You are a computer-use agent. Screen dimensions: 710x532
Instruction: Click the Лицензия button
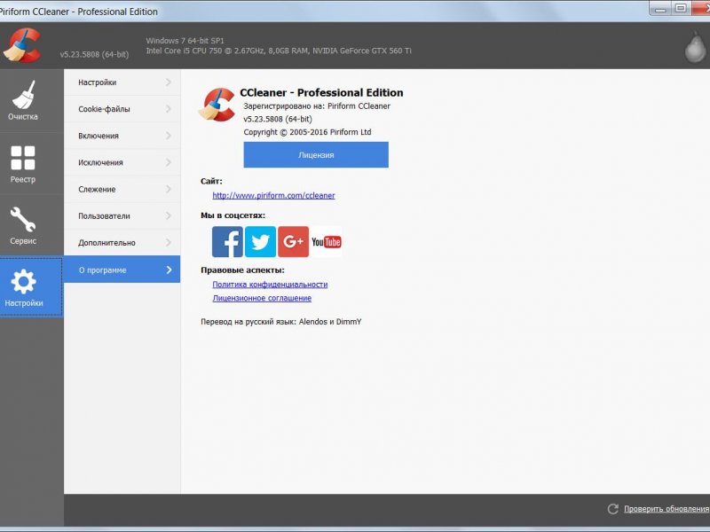click(x=316, y=154)
